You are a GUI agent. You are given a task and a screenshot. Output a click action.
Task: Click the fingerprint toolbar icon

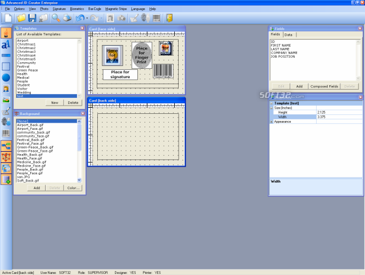point(146,18)
